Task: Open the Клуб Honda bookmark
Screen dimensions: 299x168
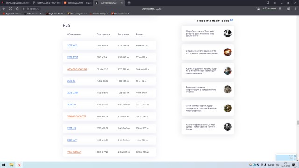Action: (x=56, y=14)
